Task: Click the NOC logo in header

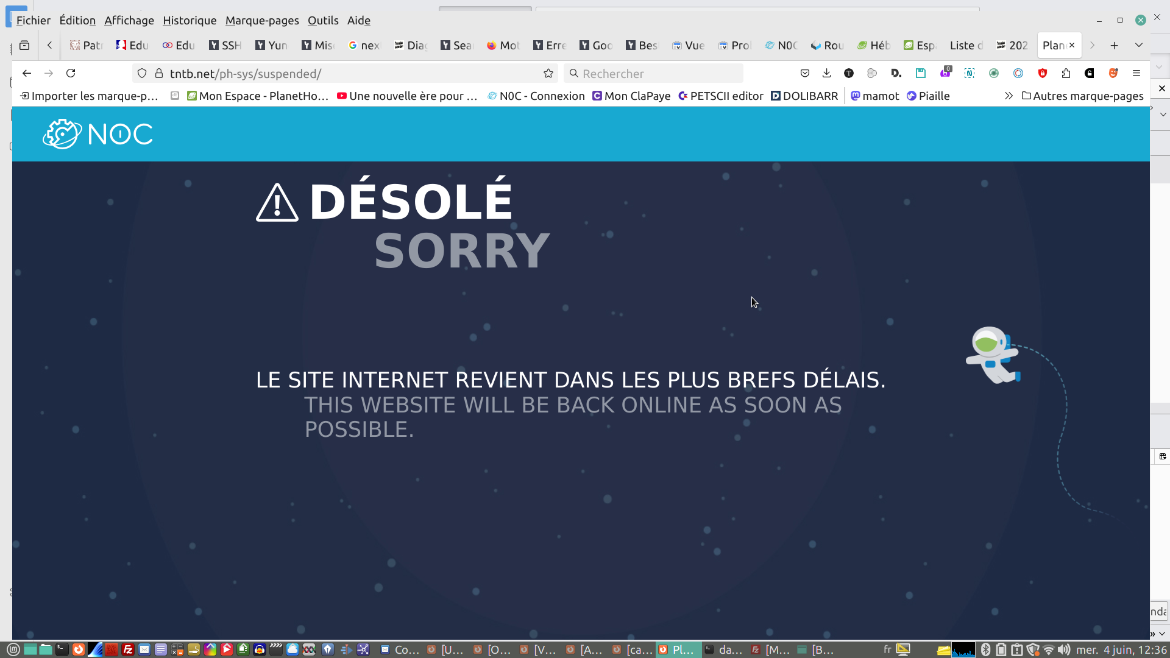Action: pos(97,134)
